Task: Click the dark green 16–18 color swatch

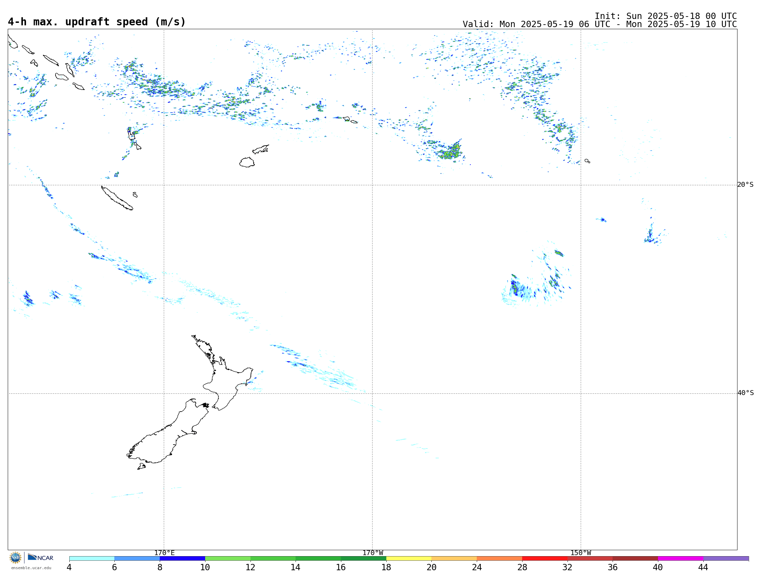Action: pyautogui.click(x=363, y=558)
